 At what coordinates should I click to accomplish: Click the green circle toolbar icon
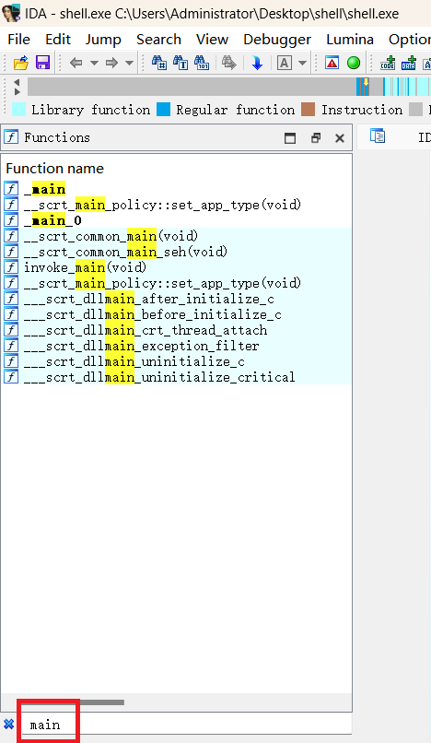pyautogui.click(x=354, y=63)
